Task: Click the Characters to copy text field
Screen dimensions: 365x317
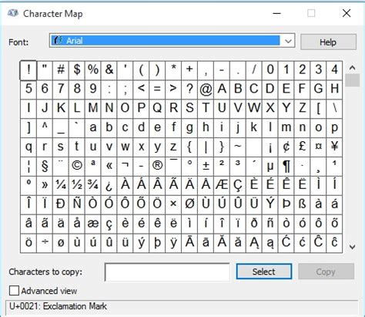Action: pos(167,272)
